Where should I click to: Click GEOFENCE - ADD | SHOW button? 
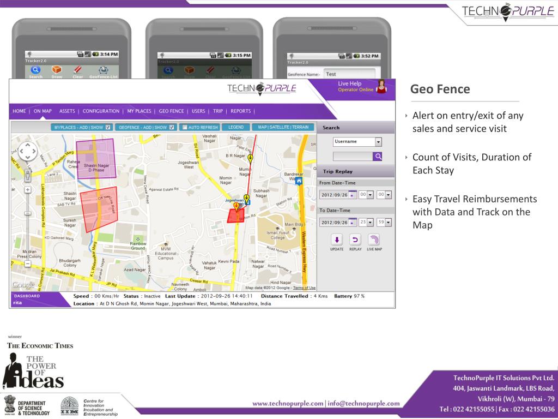tap(146, 127)
